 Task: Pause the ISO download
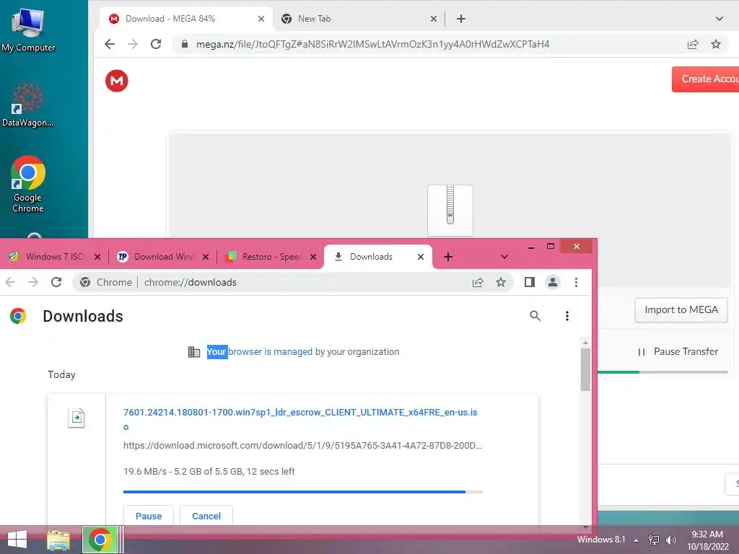pyautogui.click(x=149, y=515)
